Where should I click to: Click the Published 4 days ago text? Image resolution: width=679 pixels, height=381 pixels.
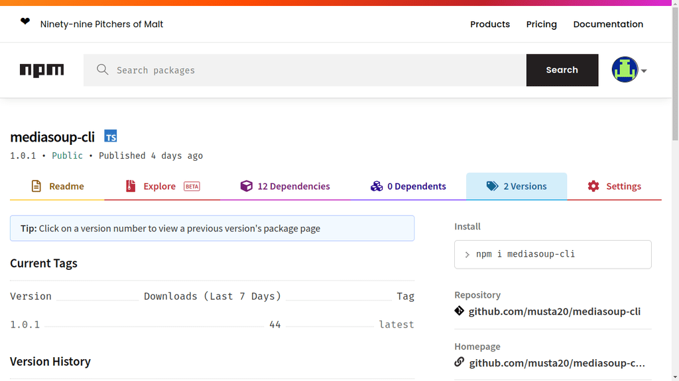(151, 155)
